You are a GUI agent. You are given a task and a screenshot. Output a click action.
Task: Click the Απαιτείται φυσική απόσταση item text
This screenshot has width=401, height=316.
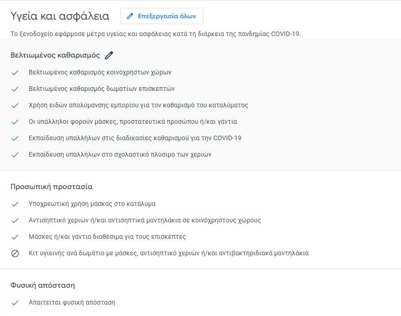point(72,302)
